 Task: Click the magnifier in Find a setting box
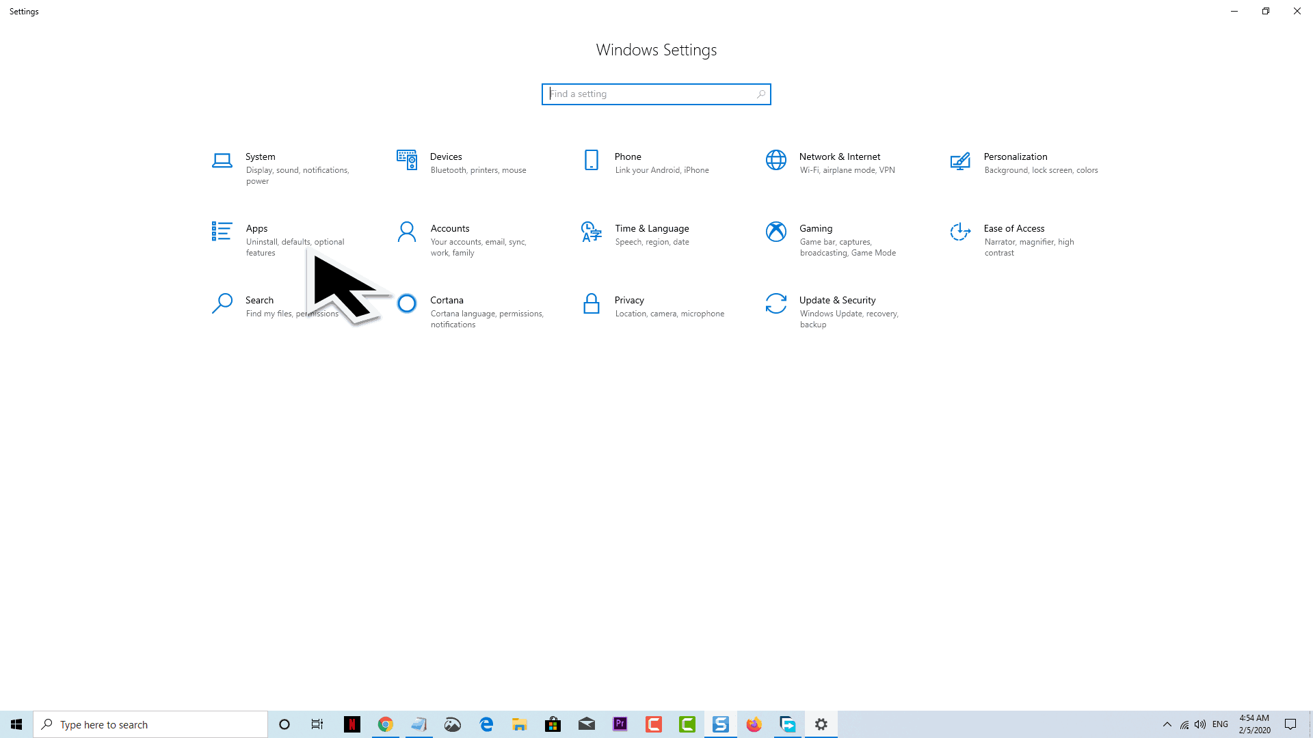[760, 94]
